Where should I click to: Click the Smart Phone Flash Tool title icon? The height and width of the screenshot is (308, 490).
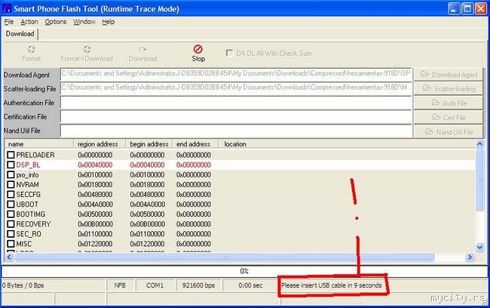click(x=7, y=8)
